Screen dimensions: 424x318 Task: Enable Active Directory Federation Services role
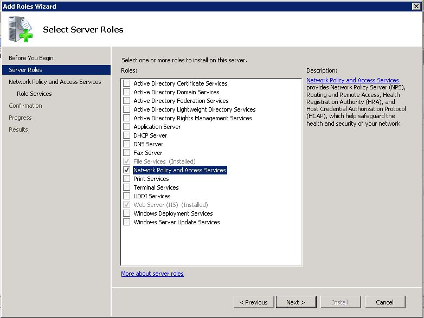point(126,101)
